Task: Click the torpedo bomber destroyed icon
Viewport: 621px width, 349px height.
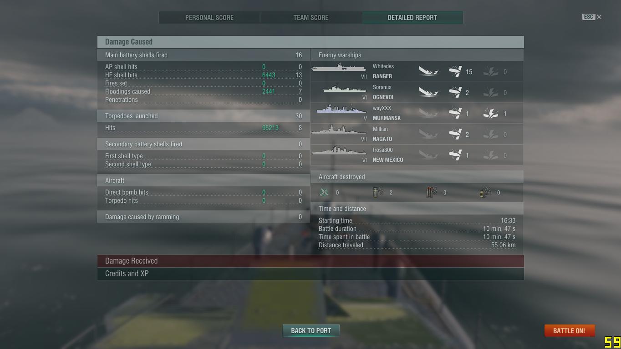Action: pyautogui.click(x=431, y=193)
